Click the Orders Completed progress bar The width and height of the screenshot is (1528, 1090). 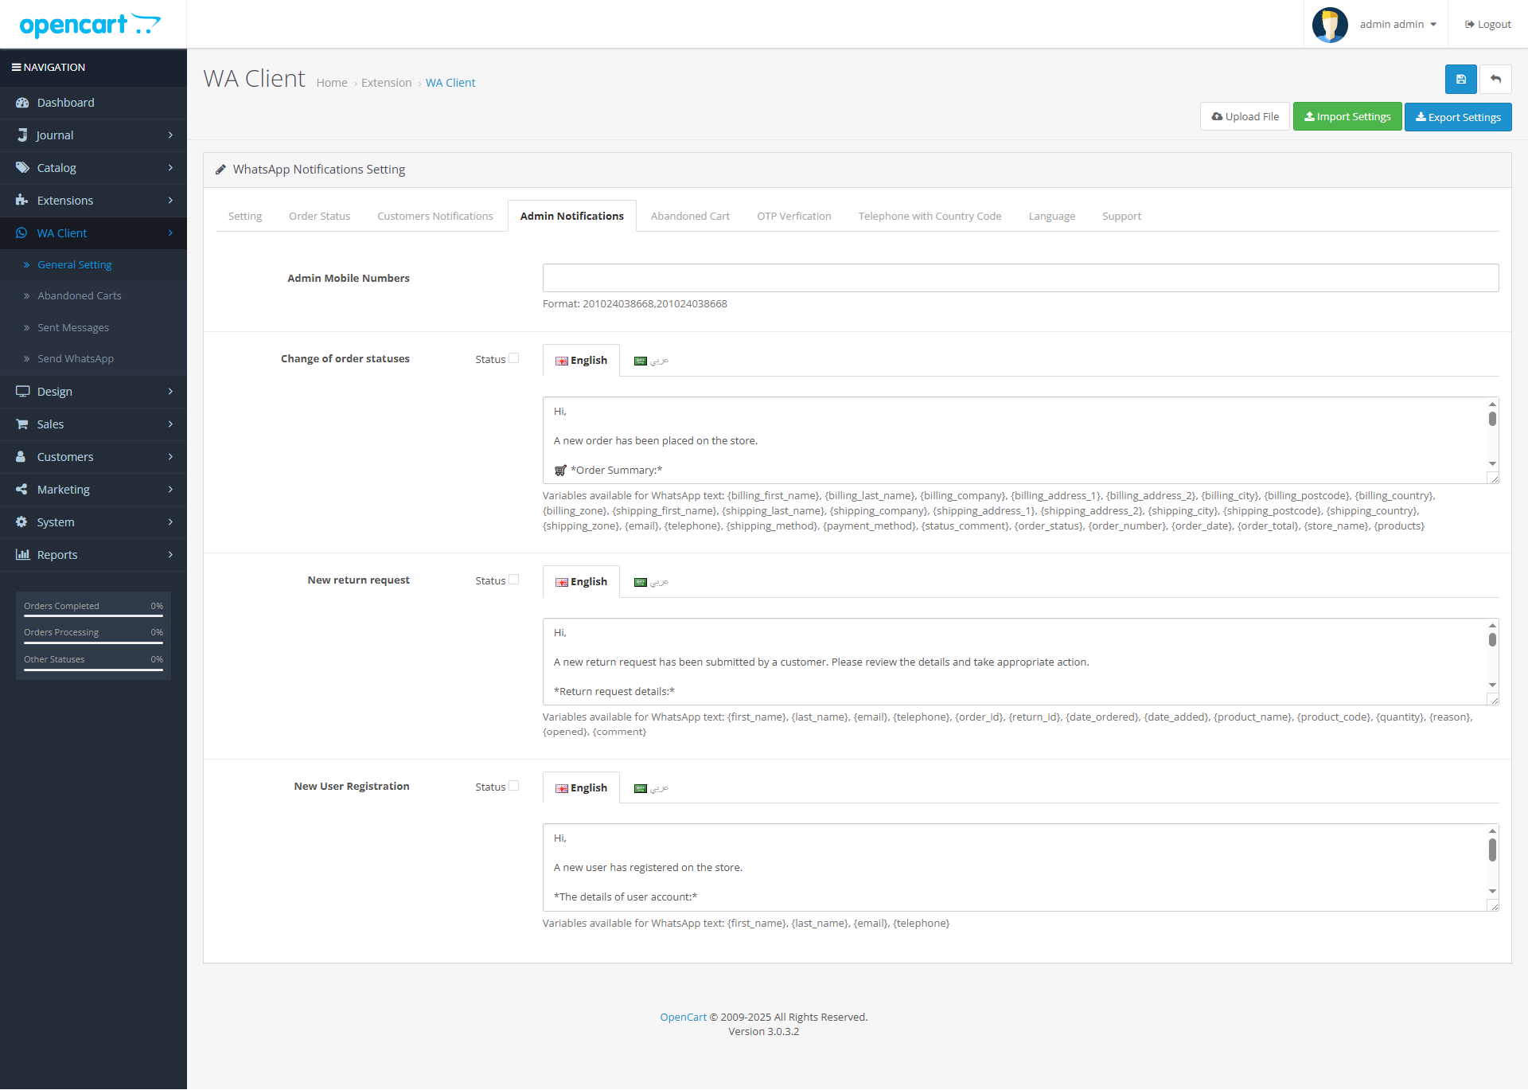point(93,616)
